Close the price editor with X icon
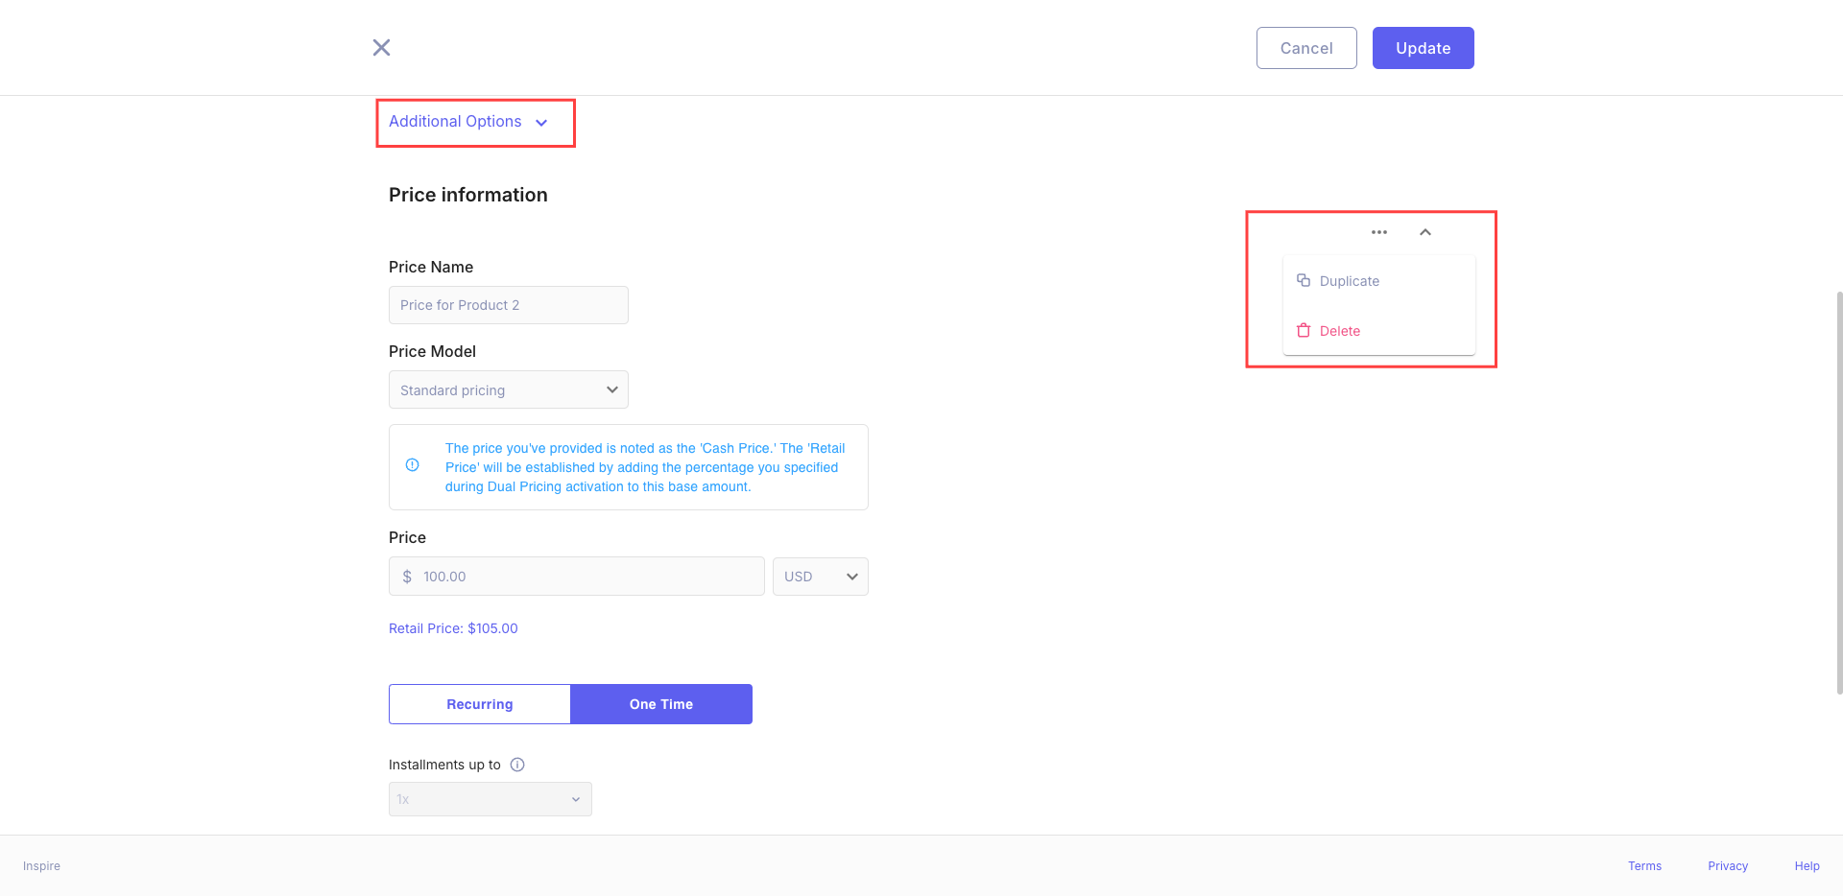The height and width of the screenshot is (896, 1843). (381, 47)
